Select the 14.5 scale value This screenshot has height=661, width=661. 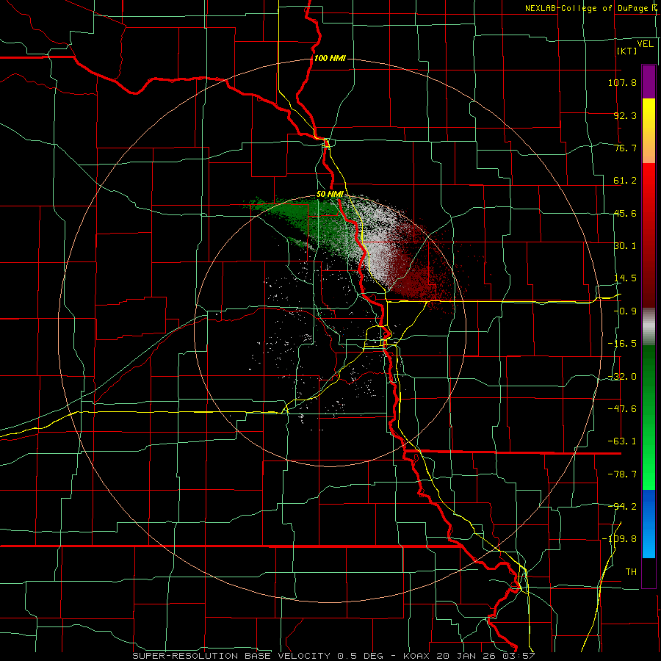625,278
